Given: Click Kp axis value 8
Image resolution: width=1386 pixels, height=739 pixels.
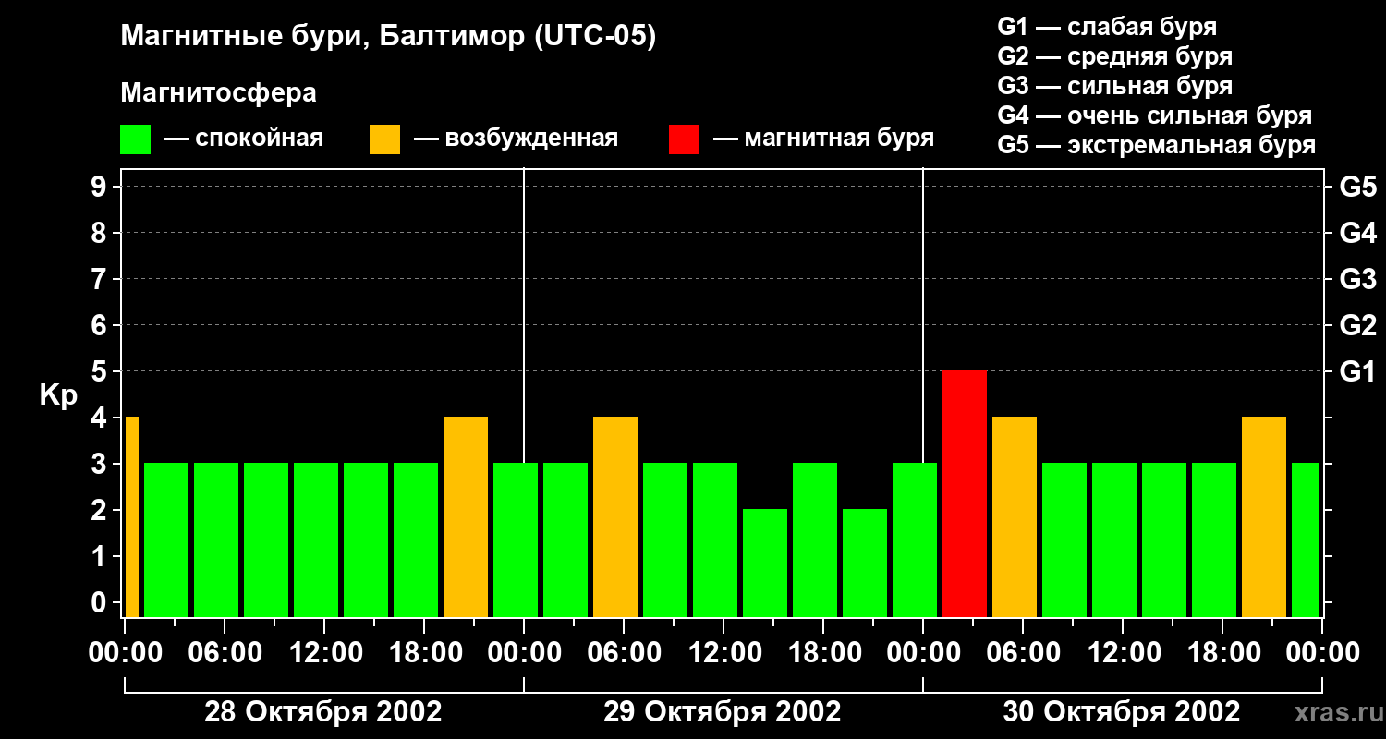Looking at the screenshot, I should coord(101,233).
